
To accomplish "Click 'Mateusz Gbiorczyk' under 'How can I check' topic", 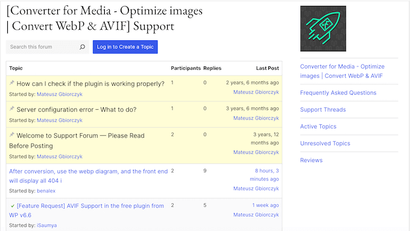I will (60, 95).
